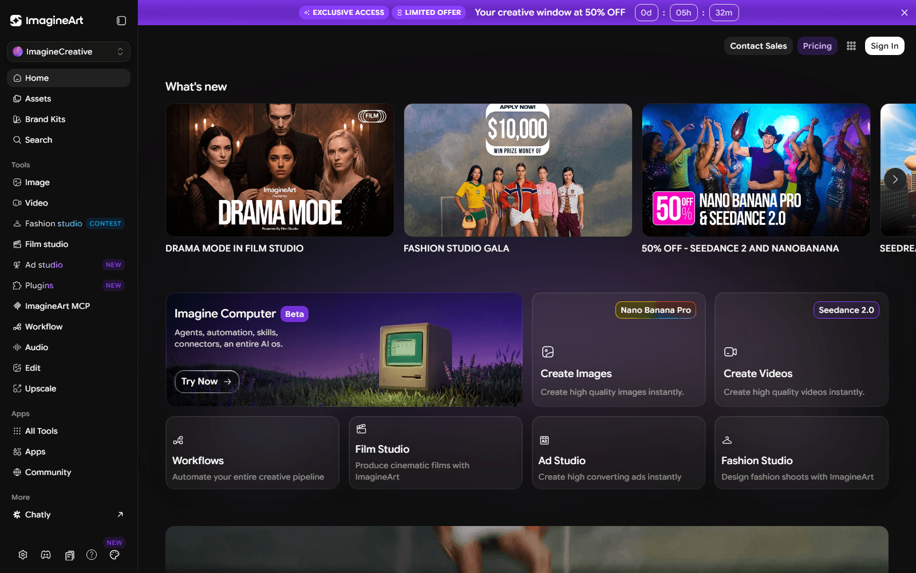Image resolution: width=916 pixels, height=573 pixels.
Task: Click the What's new heading
Action: (196, 87)
